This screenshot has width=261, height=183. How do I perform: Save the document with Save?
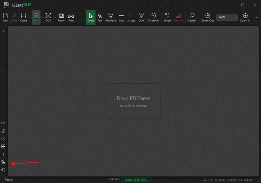[36, 17]
